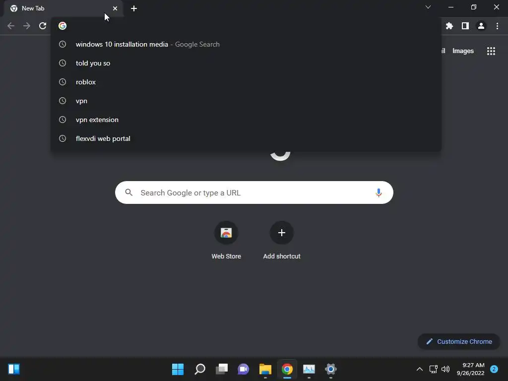Screen dimensions: 508x381
Task: Open the Windows Start menu
Action: coord(178,369)
